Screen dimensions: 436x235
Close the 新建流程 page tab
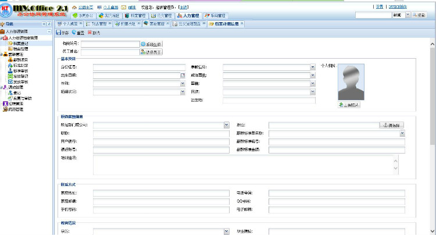coord(138,23)
